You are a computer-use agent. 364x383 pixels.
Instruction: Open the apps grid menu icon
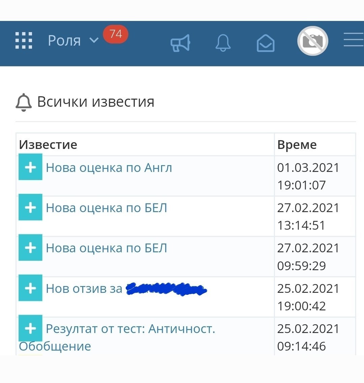point(24,41)
